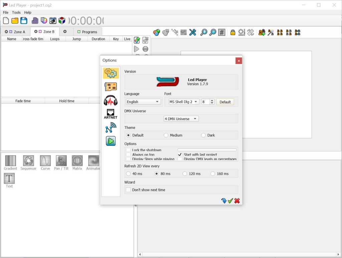The height and width of the screenshot is (258, 342).
Task: Select Default theme radio button
Action: (128, 135)
